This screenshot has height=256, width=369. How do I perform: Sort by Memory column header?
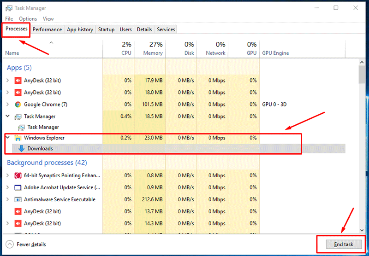click(149, 49)
